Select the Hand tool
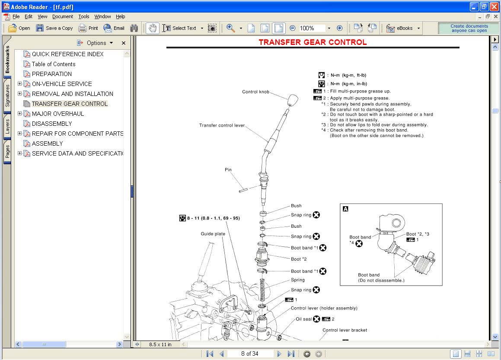501x360 pixels. pos(153,28)
